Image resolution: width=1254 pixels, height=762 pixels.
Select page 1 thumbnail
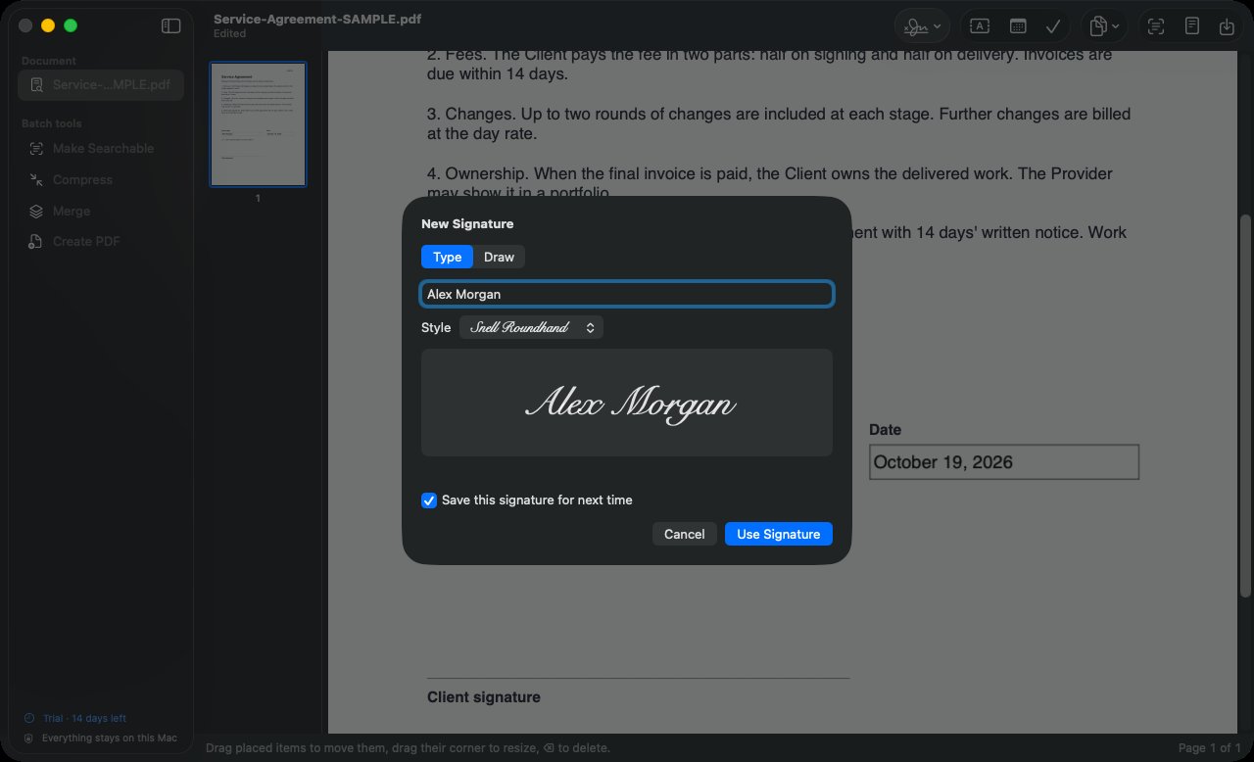click(258, 124)
